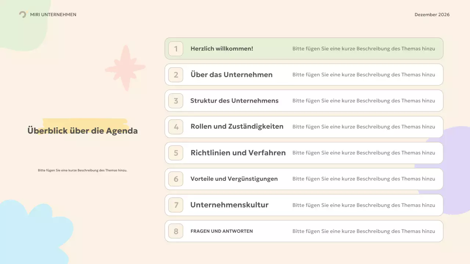Edit the description placeholder under the agenda heading
This screenshot has height=264, width=470.
pyautogui.click(x=82, y=170)
